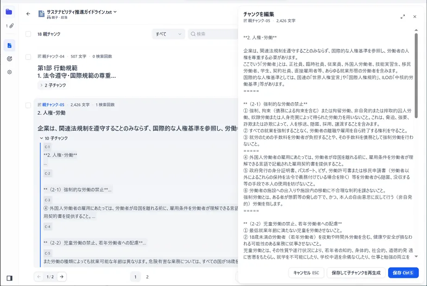Click the **（2-1）強制的な労働の禁止** line in editor
The width and height of the screenshot is (427, 286).
click(275, 104)
